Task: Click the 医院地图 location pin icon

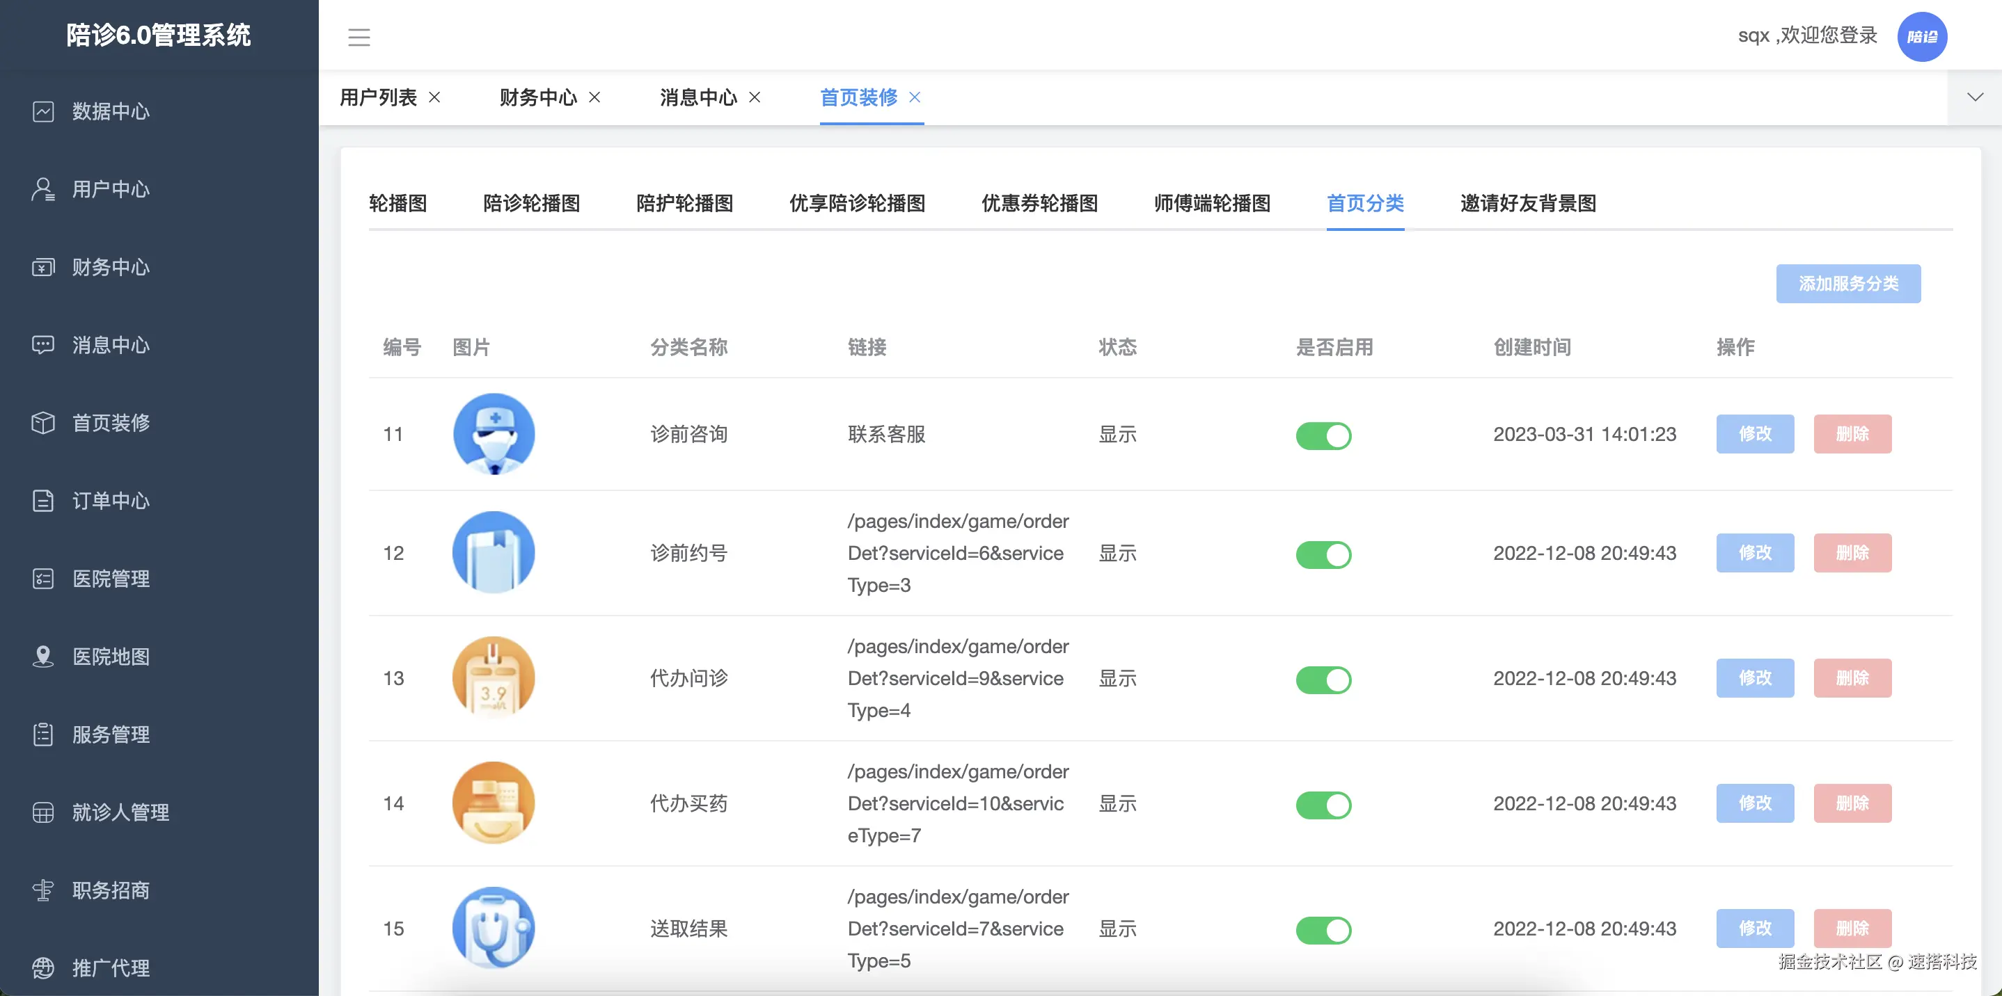Action: (44, 657)
